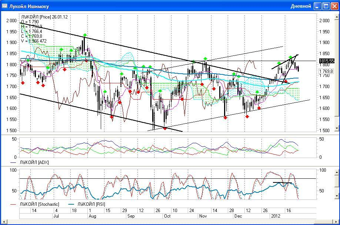Click the '16' day label on date axis
The width and height of the screenshot is (340, 225).
(x=289, y=211)
